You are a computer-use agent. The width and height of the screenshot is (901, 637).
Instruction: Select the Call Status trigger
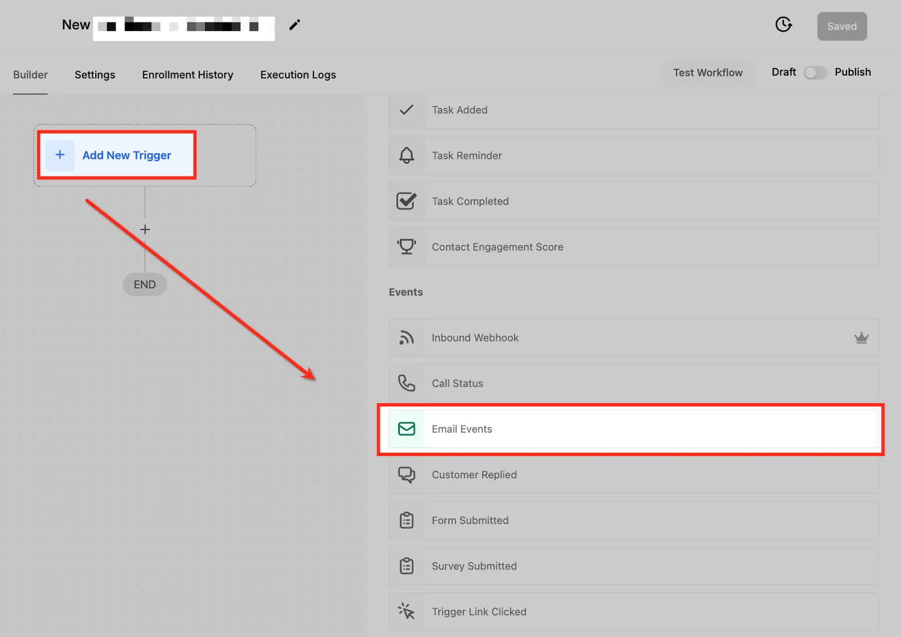[634, 384]
